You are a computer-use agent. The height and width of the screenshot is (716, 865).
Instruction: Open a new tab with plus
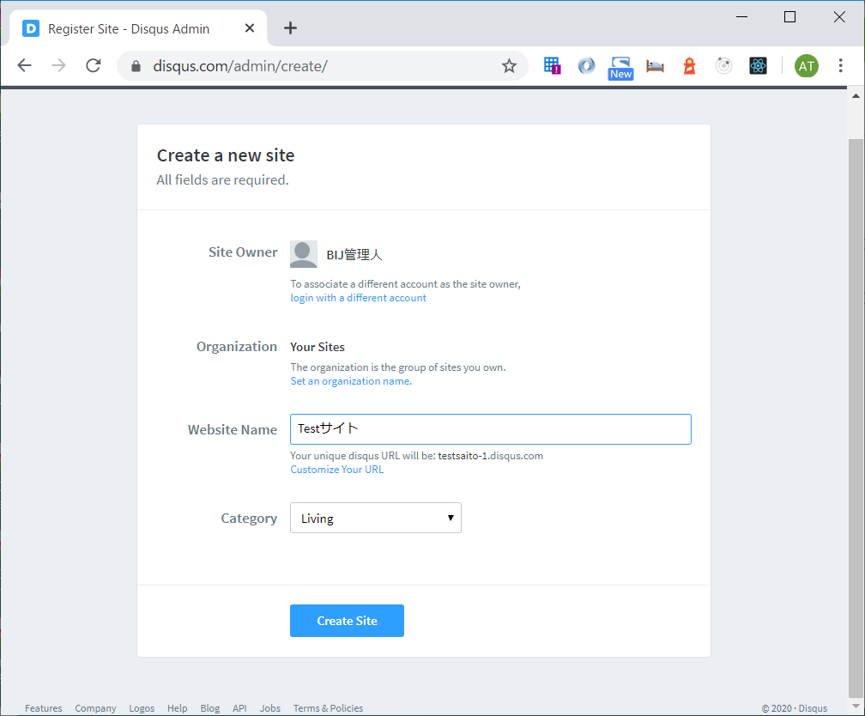(290, 28)
